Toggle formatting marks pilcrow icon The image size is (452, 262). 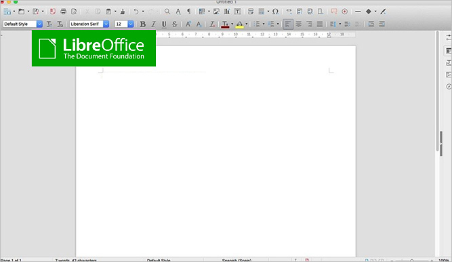[189, 12]
